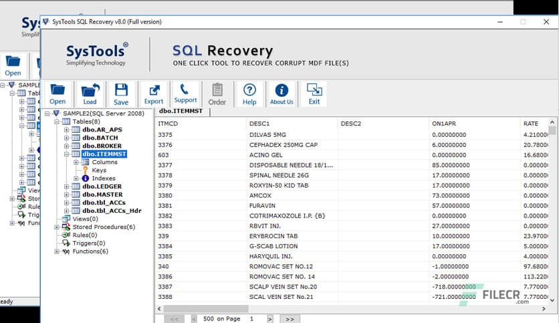Expand the dbo.BROKER table node
559x323 pixels.
(67, 146)
